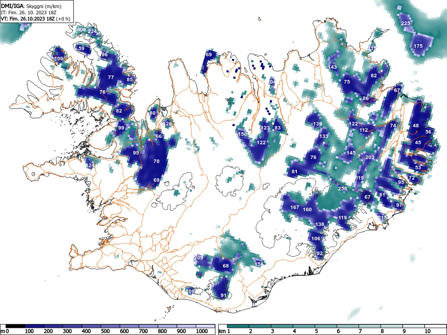Select the map value '85'

(130, 80)
